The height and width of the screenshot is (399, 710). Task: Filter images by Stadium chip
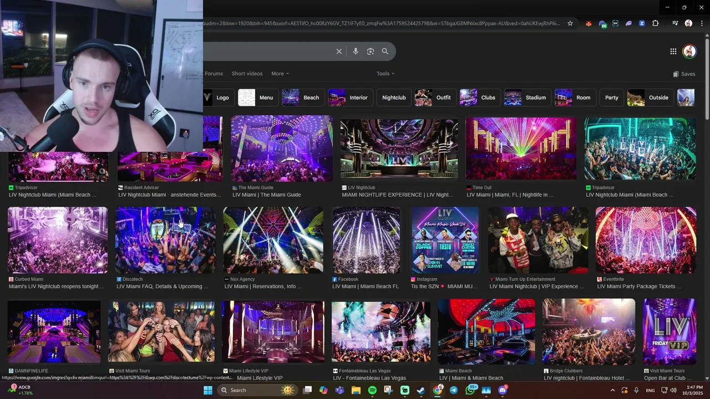[528, 98]
